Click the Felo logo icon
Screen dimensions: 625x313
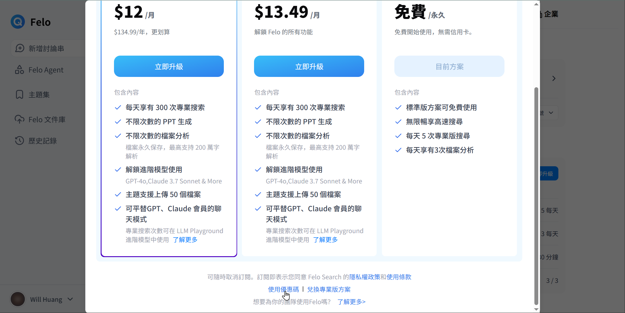18,22
